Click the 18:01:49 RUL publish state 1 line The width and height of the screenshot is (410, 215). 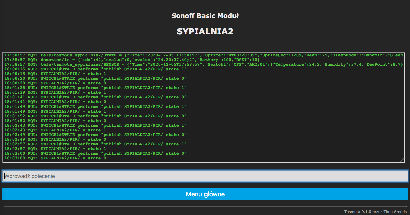click(x=95, y=106)
